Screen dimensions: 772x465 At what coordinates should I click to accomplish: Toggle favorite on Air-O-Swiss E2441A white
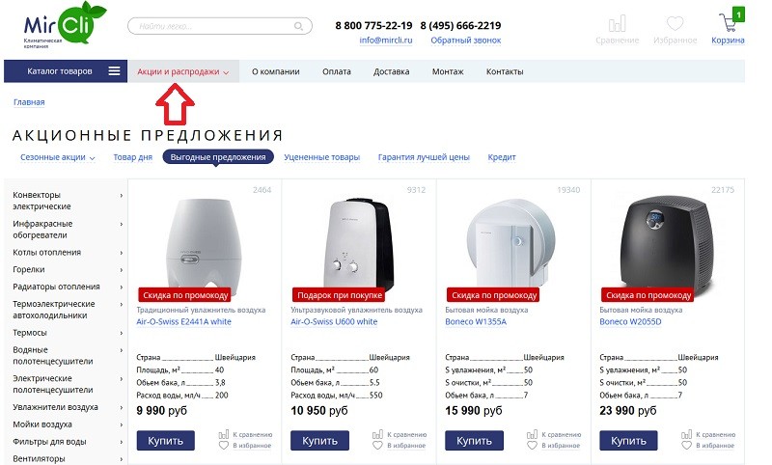224,446
